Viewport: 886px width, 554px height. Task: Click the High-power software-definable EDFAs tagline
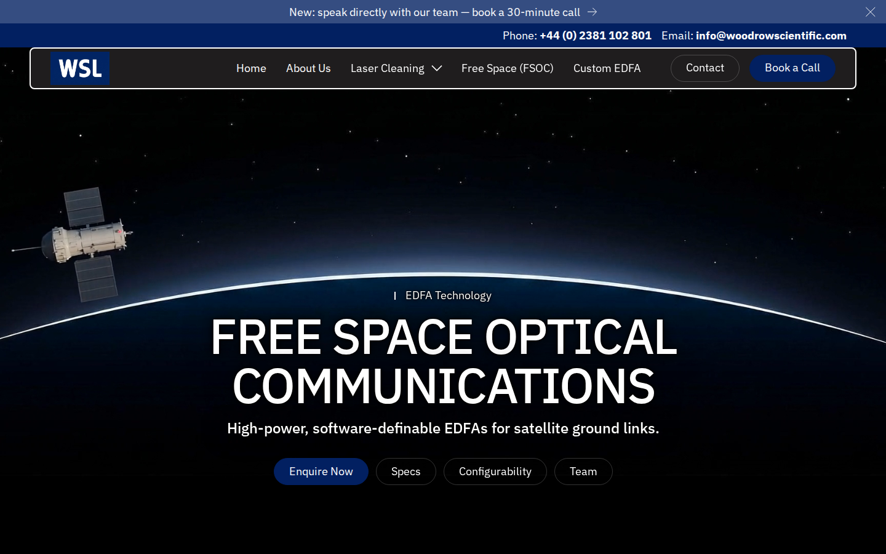click(x=443, y=428)
